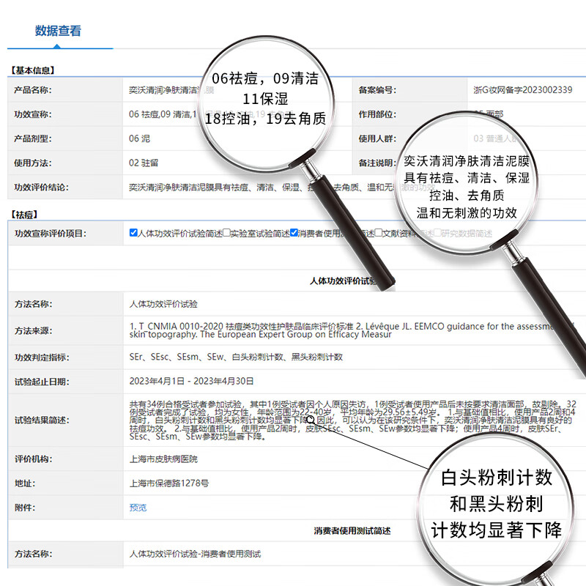Click the 产品名称 label
Screen dimensions: 586x586
point(33,90)
